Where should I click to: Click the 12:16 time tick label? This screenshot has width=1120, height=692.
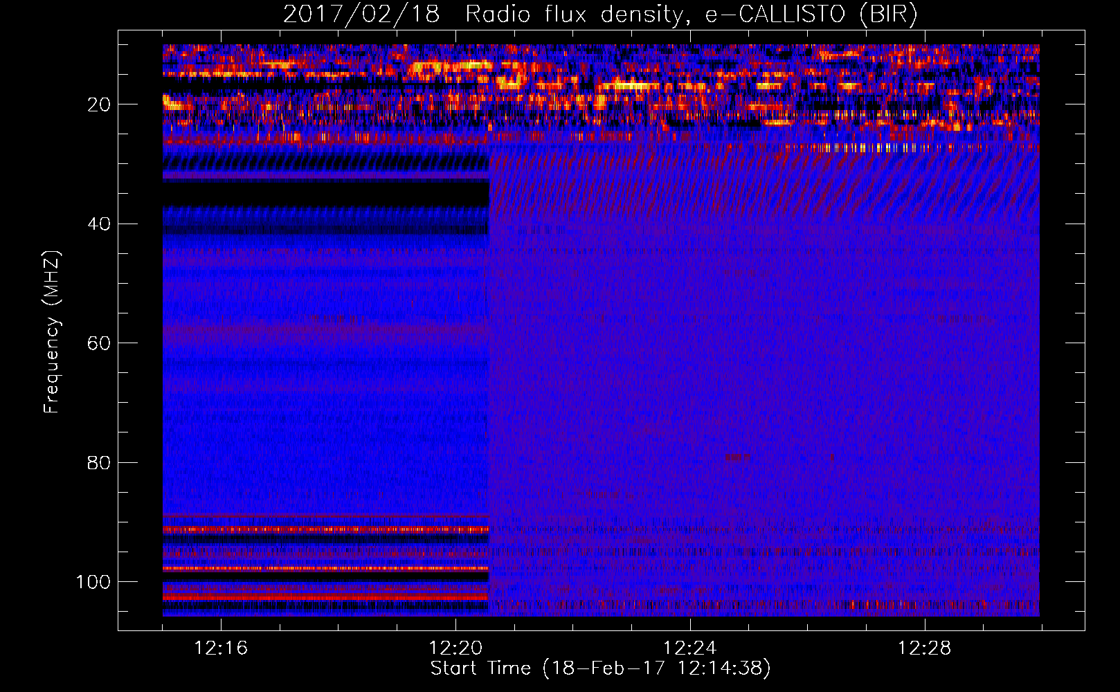(221, 648)
